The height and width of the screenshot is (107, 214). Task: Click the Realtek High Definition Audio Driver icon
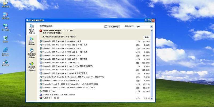point(41,95)
